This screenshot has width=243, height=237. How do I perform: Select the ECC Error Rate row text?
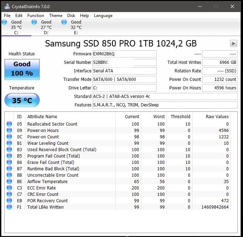click(41, 188)
